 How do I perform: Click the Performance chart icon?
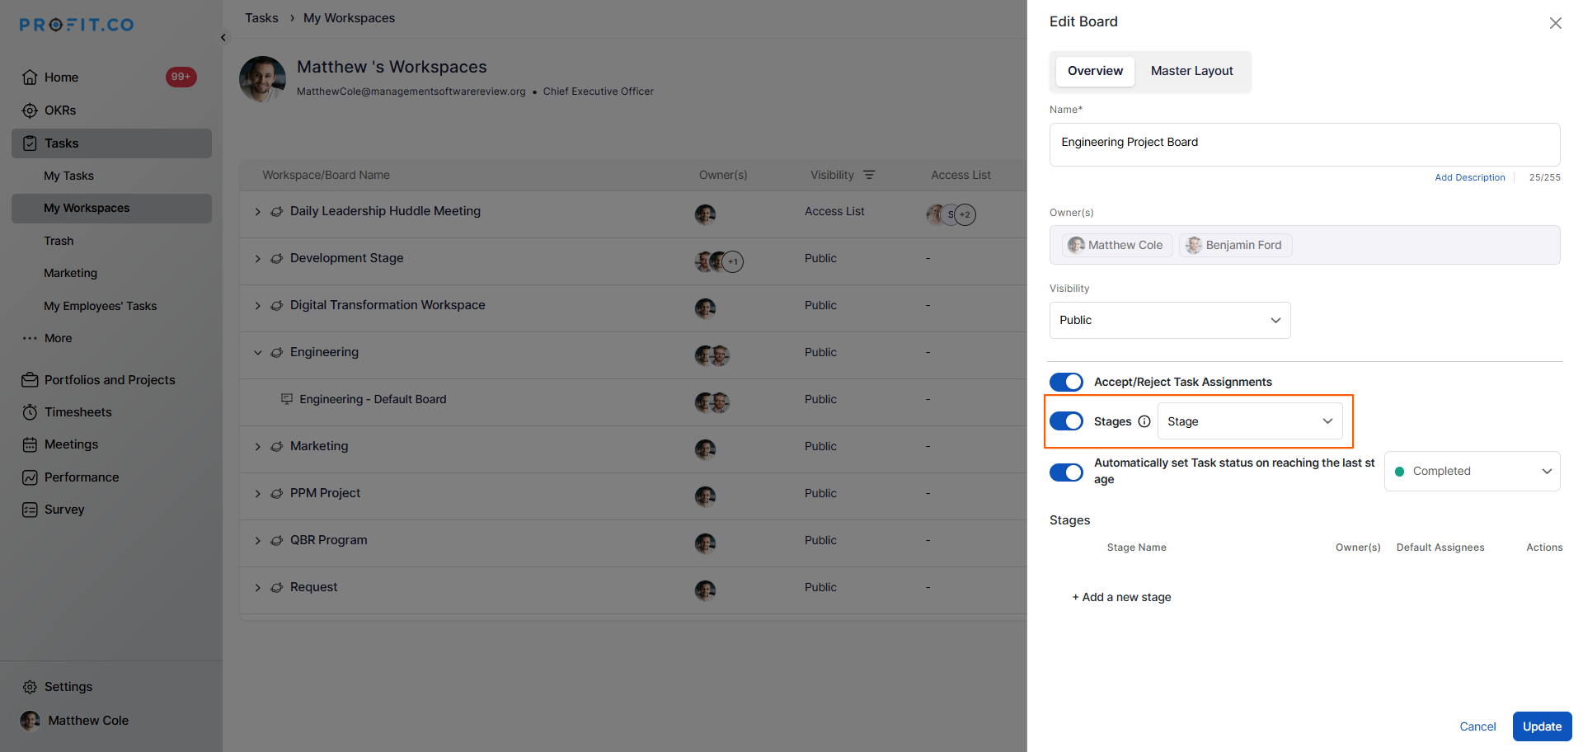30,477
